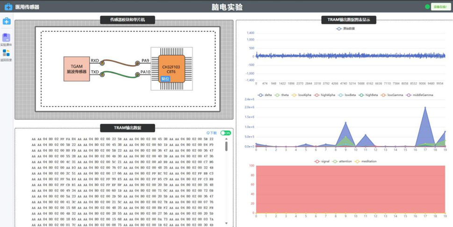453x227 pixels.
Task: Click the scrollbar down arrow in the data panel
Action: [226, 224]
